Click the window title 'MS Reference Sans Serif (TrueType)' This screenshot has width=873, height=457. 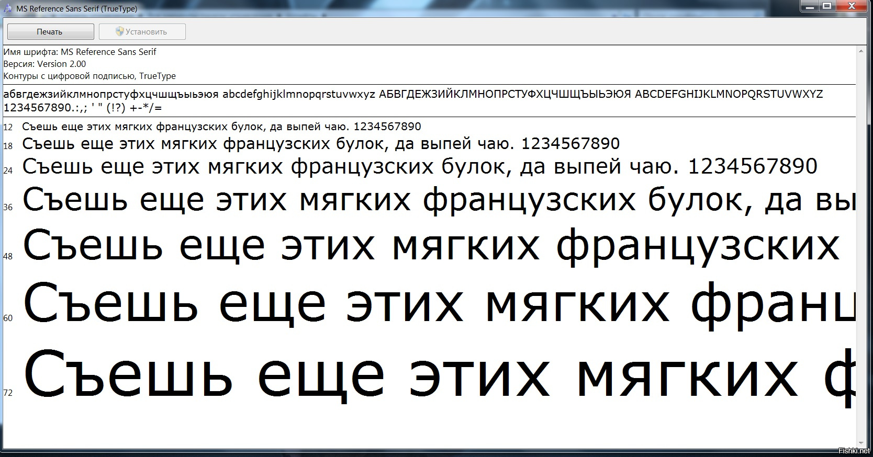coord(77,8)
